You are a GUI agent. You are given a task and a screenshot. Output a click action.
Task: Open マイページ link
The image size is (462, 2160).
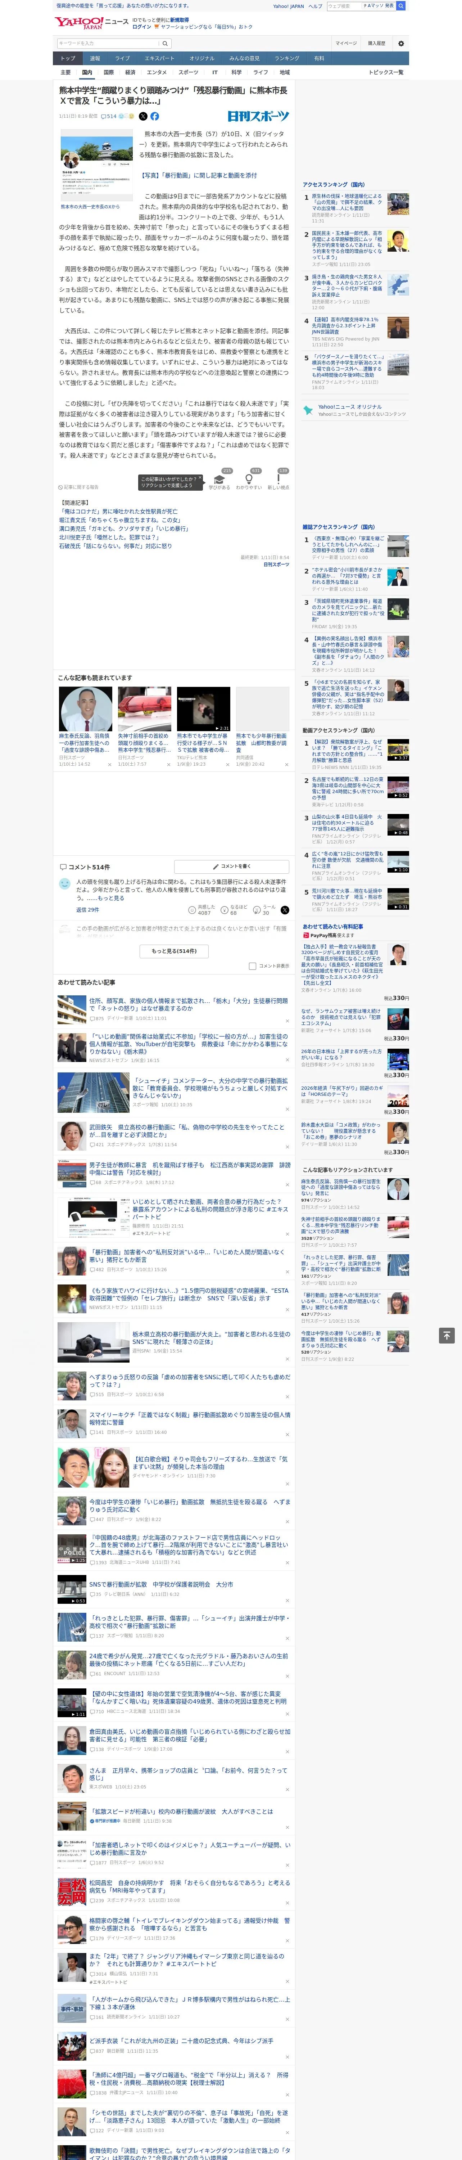(x=345, y=44)
